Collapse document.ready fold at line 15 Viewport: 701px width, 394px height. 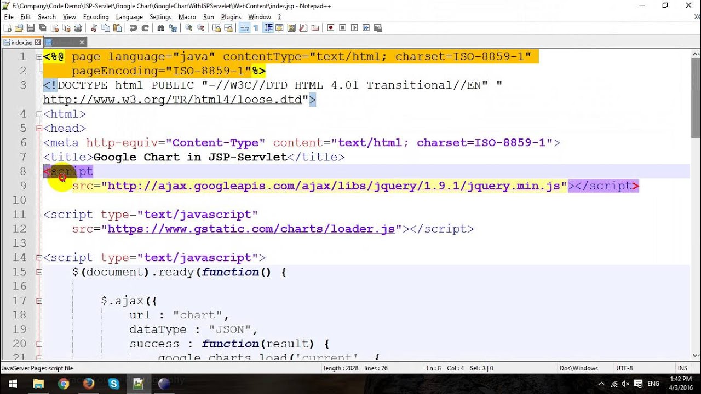click(39, 272)
